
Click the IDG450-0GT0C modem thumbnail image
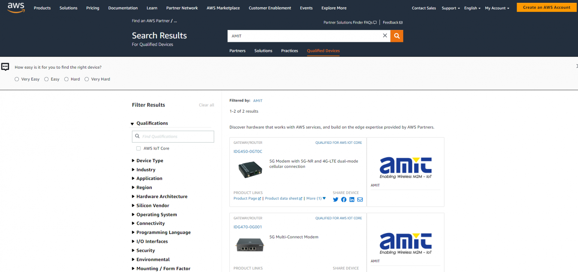click(250, 169)
